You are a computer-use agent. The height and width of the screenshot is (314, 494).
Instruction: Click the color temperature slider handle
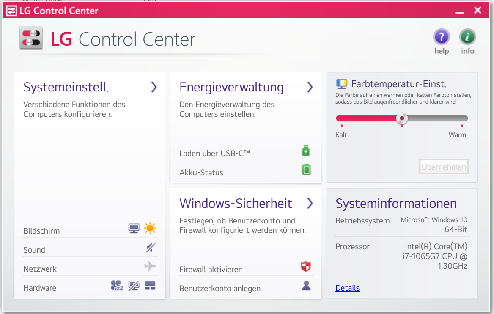(x=402, y=118)
